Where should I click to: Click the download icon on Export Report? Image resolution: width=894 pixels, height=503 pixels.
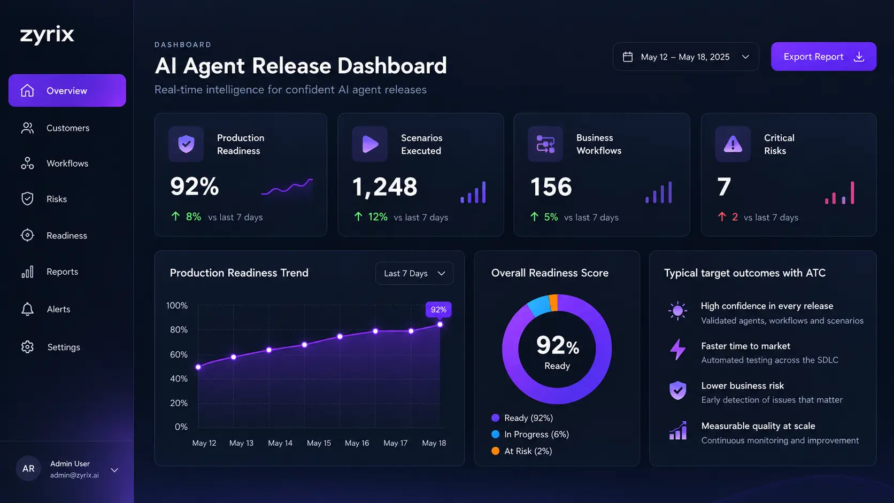(859, 57)
